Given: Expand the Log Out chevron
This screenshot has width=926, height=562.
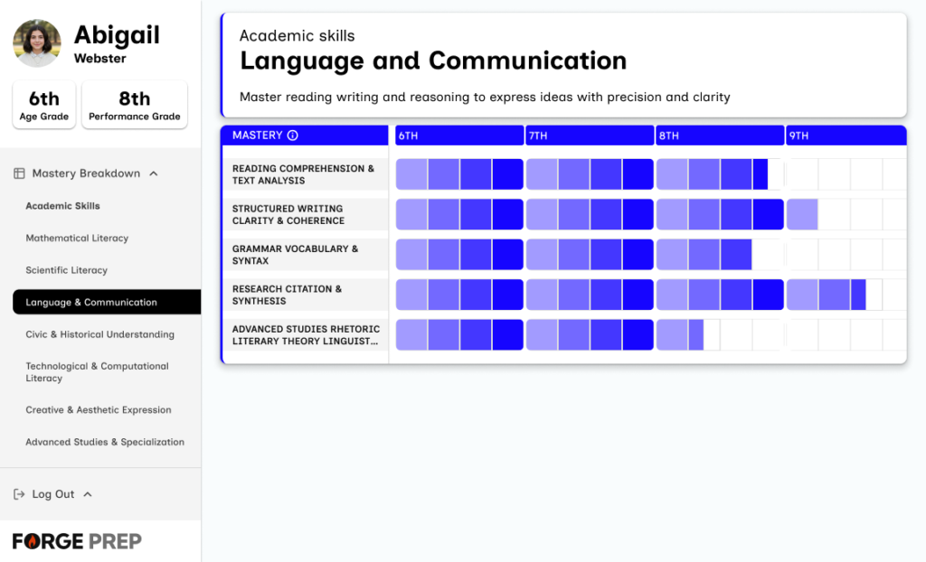Looking at the screenshot, I should pyautogui.click(x=88, y=494).
